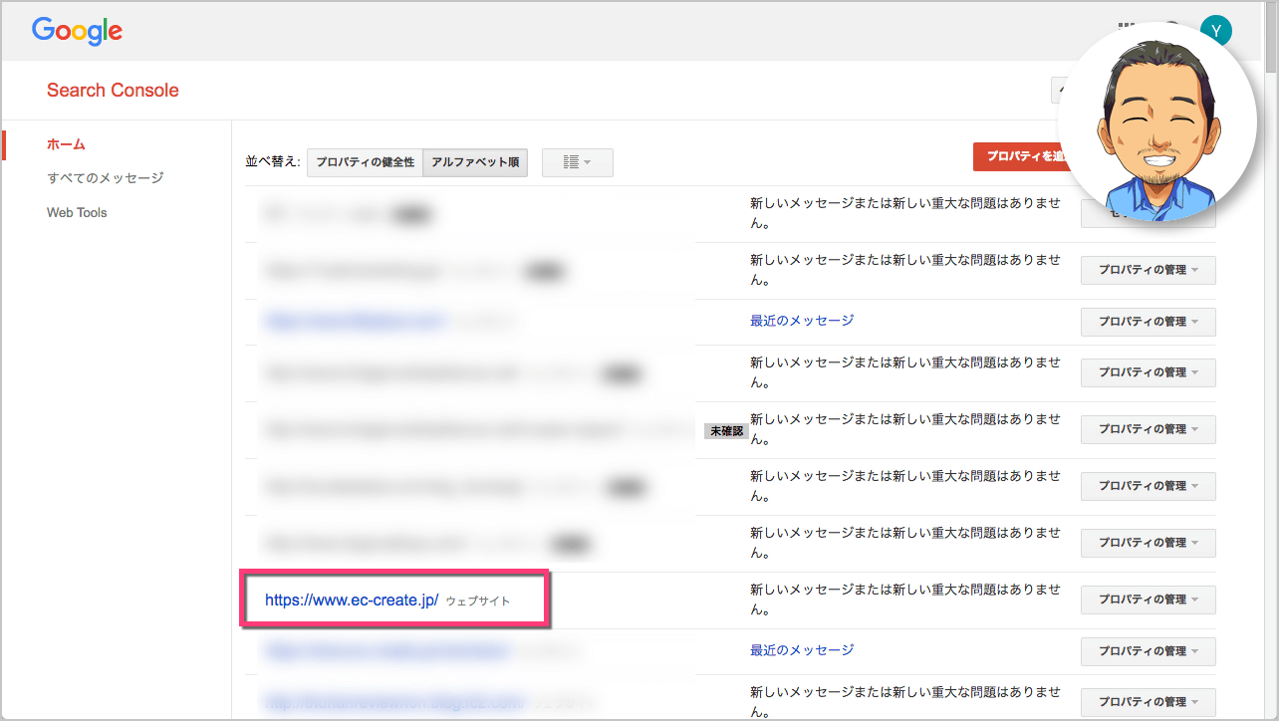
Task: Open the https://www.ec-create.jp/ property link
Action: 352,601
